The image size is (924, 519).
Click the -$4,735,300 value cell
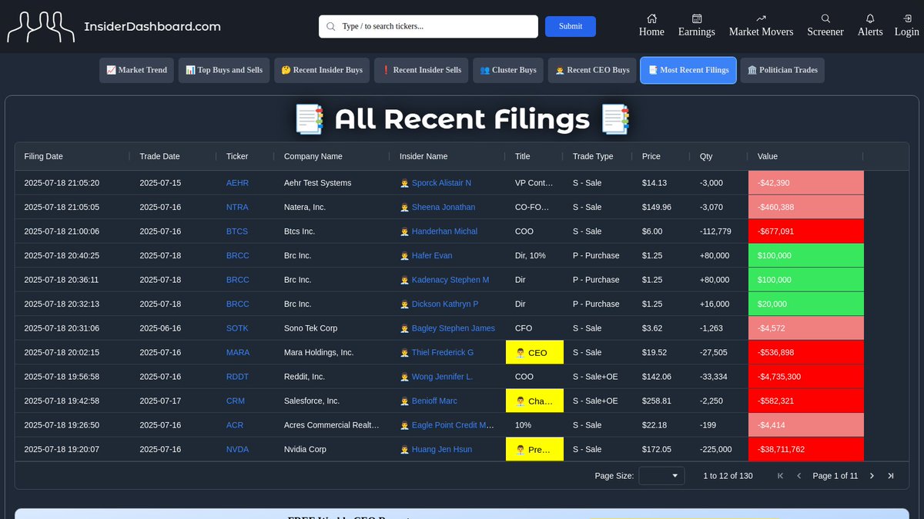806,377
